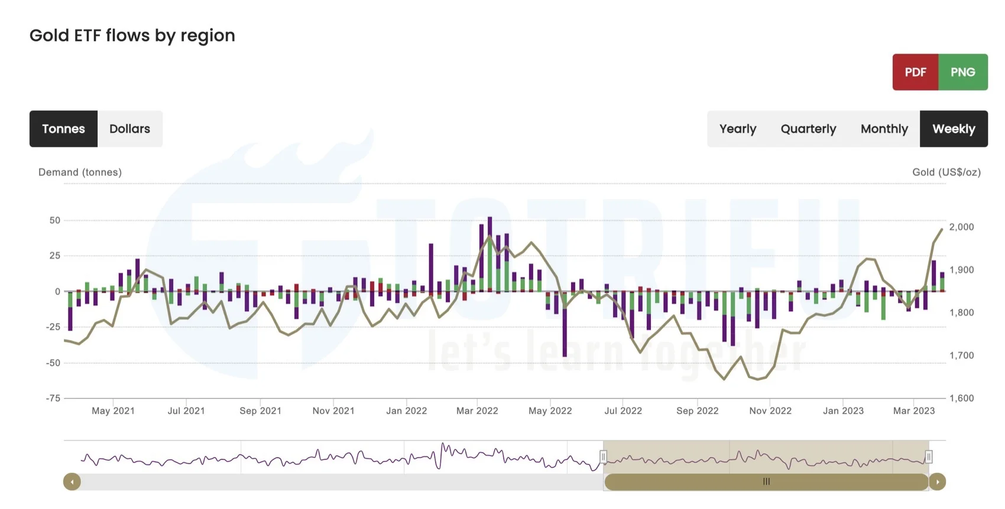Open the Quarterly flows tab
Screen dimensions: 1005x509
tap(808, 129)
